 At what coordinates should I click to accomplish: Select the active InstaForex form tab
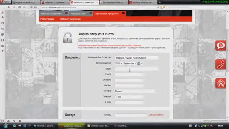84,3
